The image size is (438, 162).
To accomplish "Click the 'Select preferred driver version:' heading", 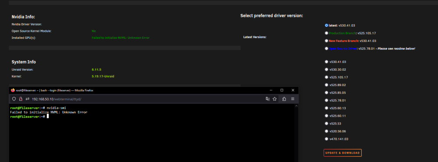I will click(x=272, y=16).
